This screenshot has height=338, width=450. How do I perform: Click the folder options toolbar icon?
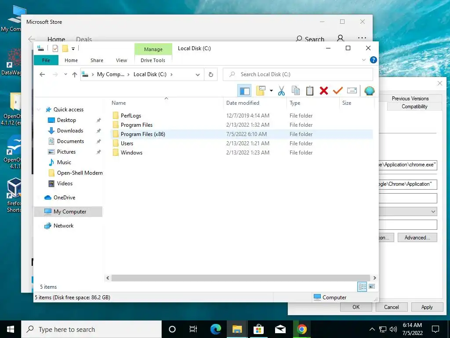click(x=261, y=91)
